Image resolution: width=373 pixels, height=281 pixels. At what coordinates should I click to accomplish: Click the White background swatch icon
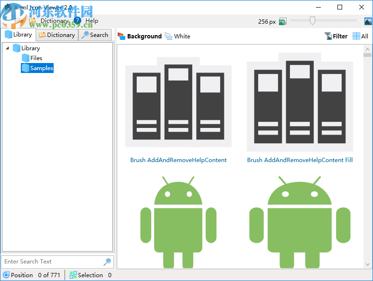[168, 36]
